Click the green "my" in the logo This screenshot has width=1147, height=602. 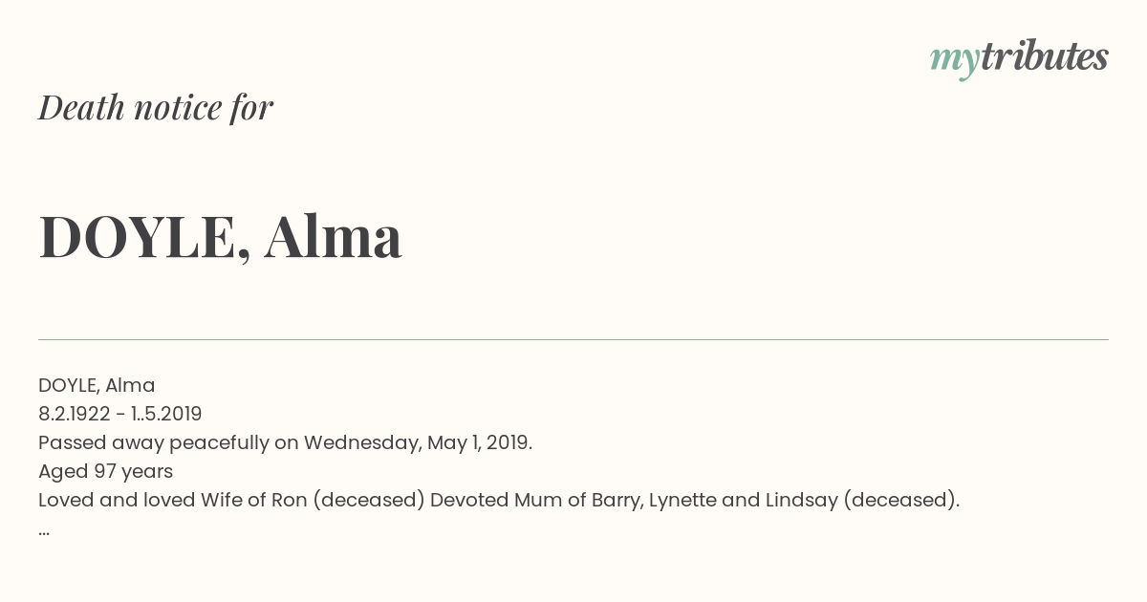tap(954, 59)
